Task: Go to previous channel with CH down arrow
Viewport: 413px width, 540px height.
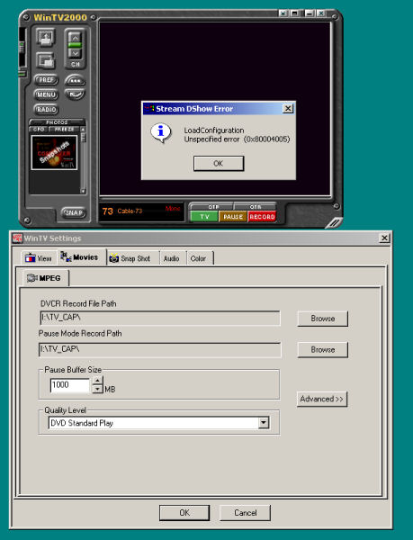Action: (75, 53)
